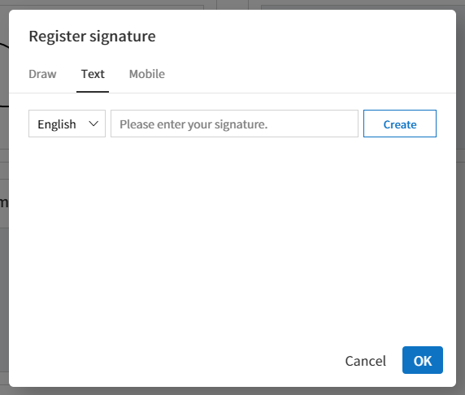Generate signature using the Create button

click(400, 124)
